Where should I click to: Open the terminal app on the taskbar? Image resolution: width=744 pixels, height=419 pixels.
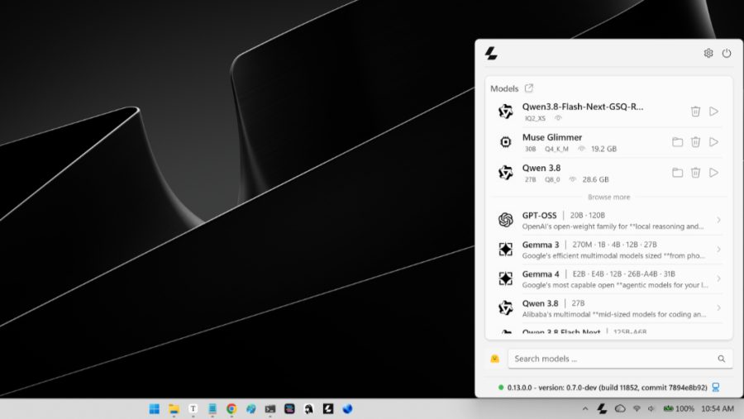270,409
